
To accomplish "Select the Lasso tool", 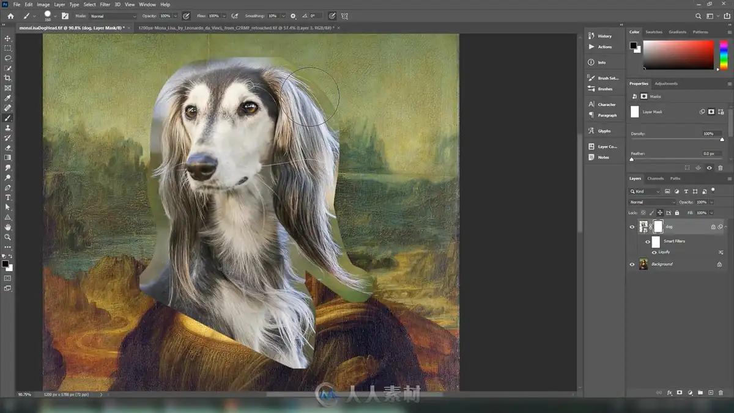I will click(x=8, y=58).
